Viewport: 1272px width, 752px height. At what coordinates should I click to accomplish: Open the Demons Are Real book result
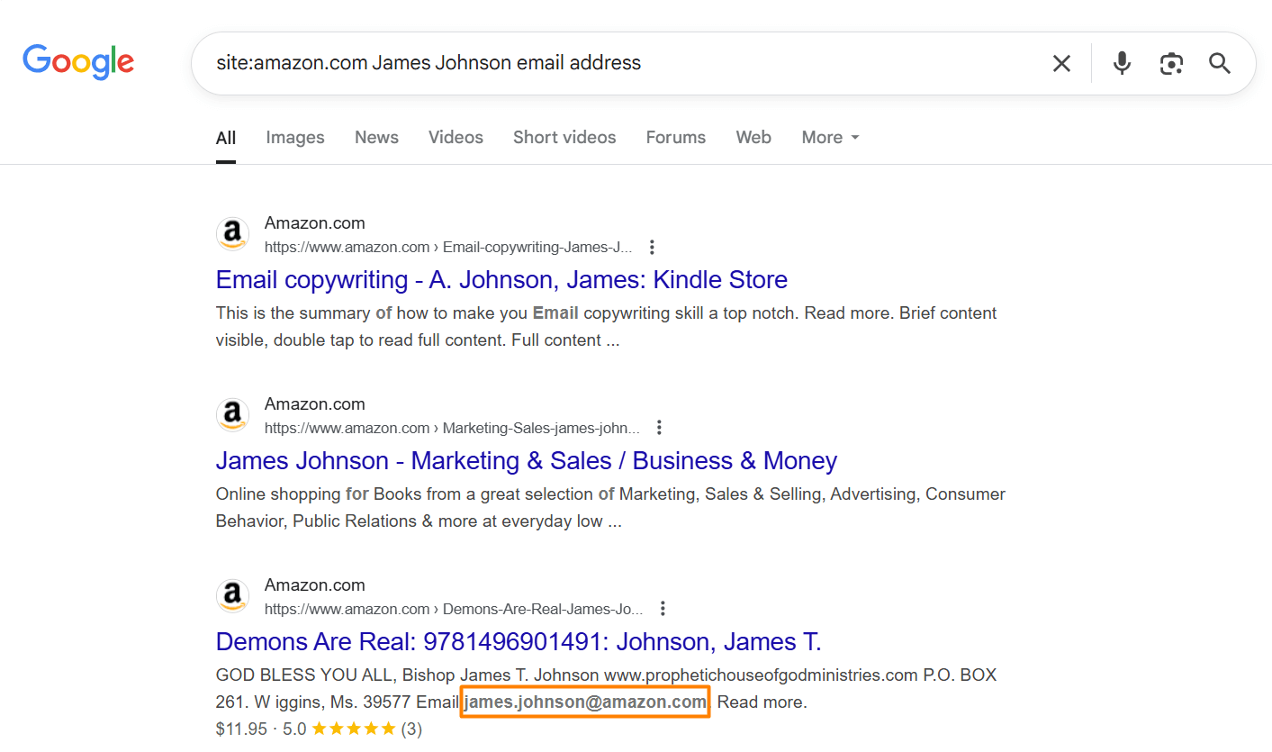pos(519,642)
